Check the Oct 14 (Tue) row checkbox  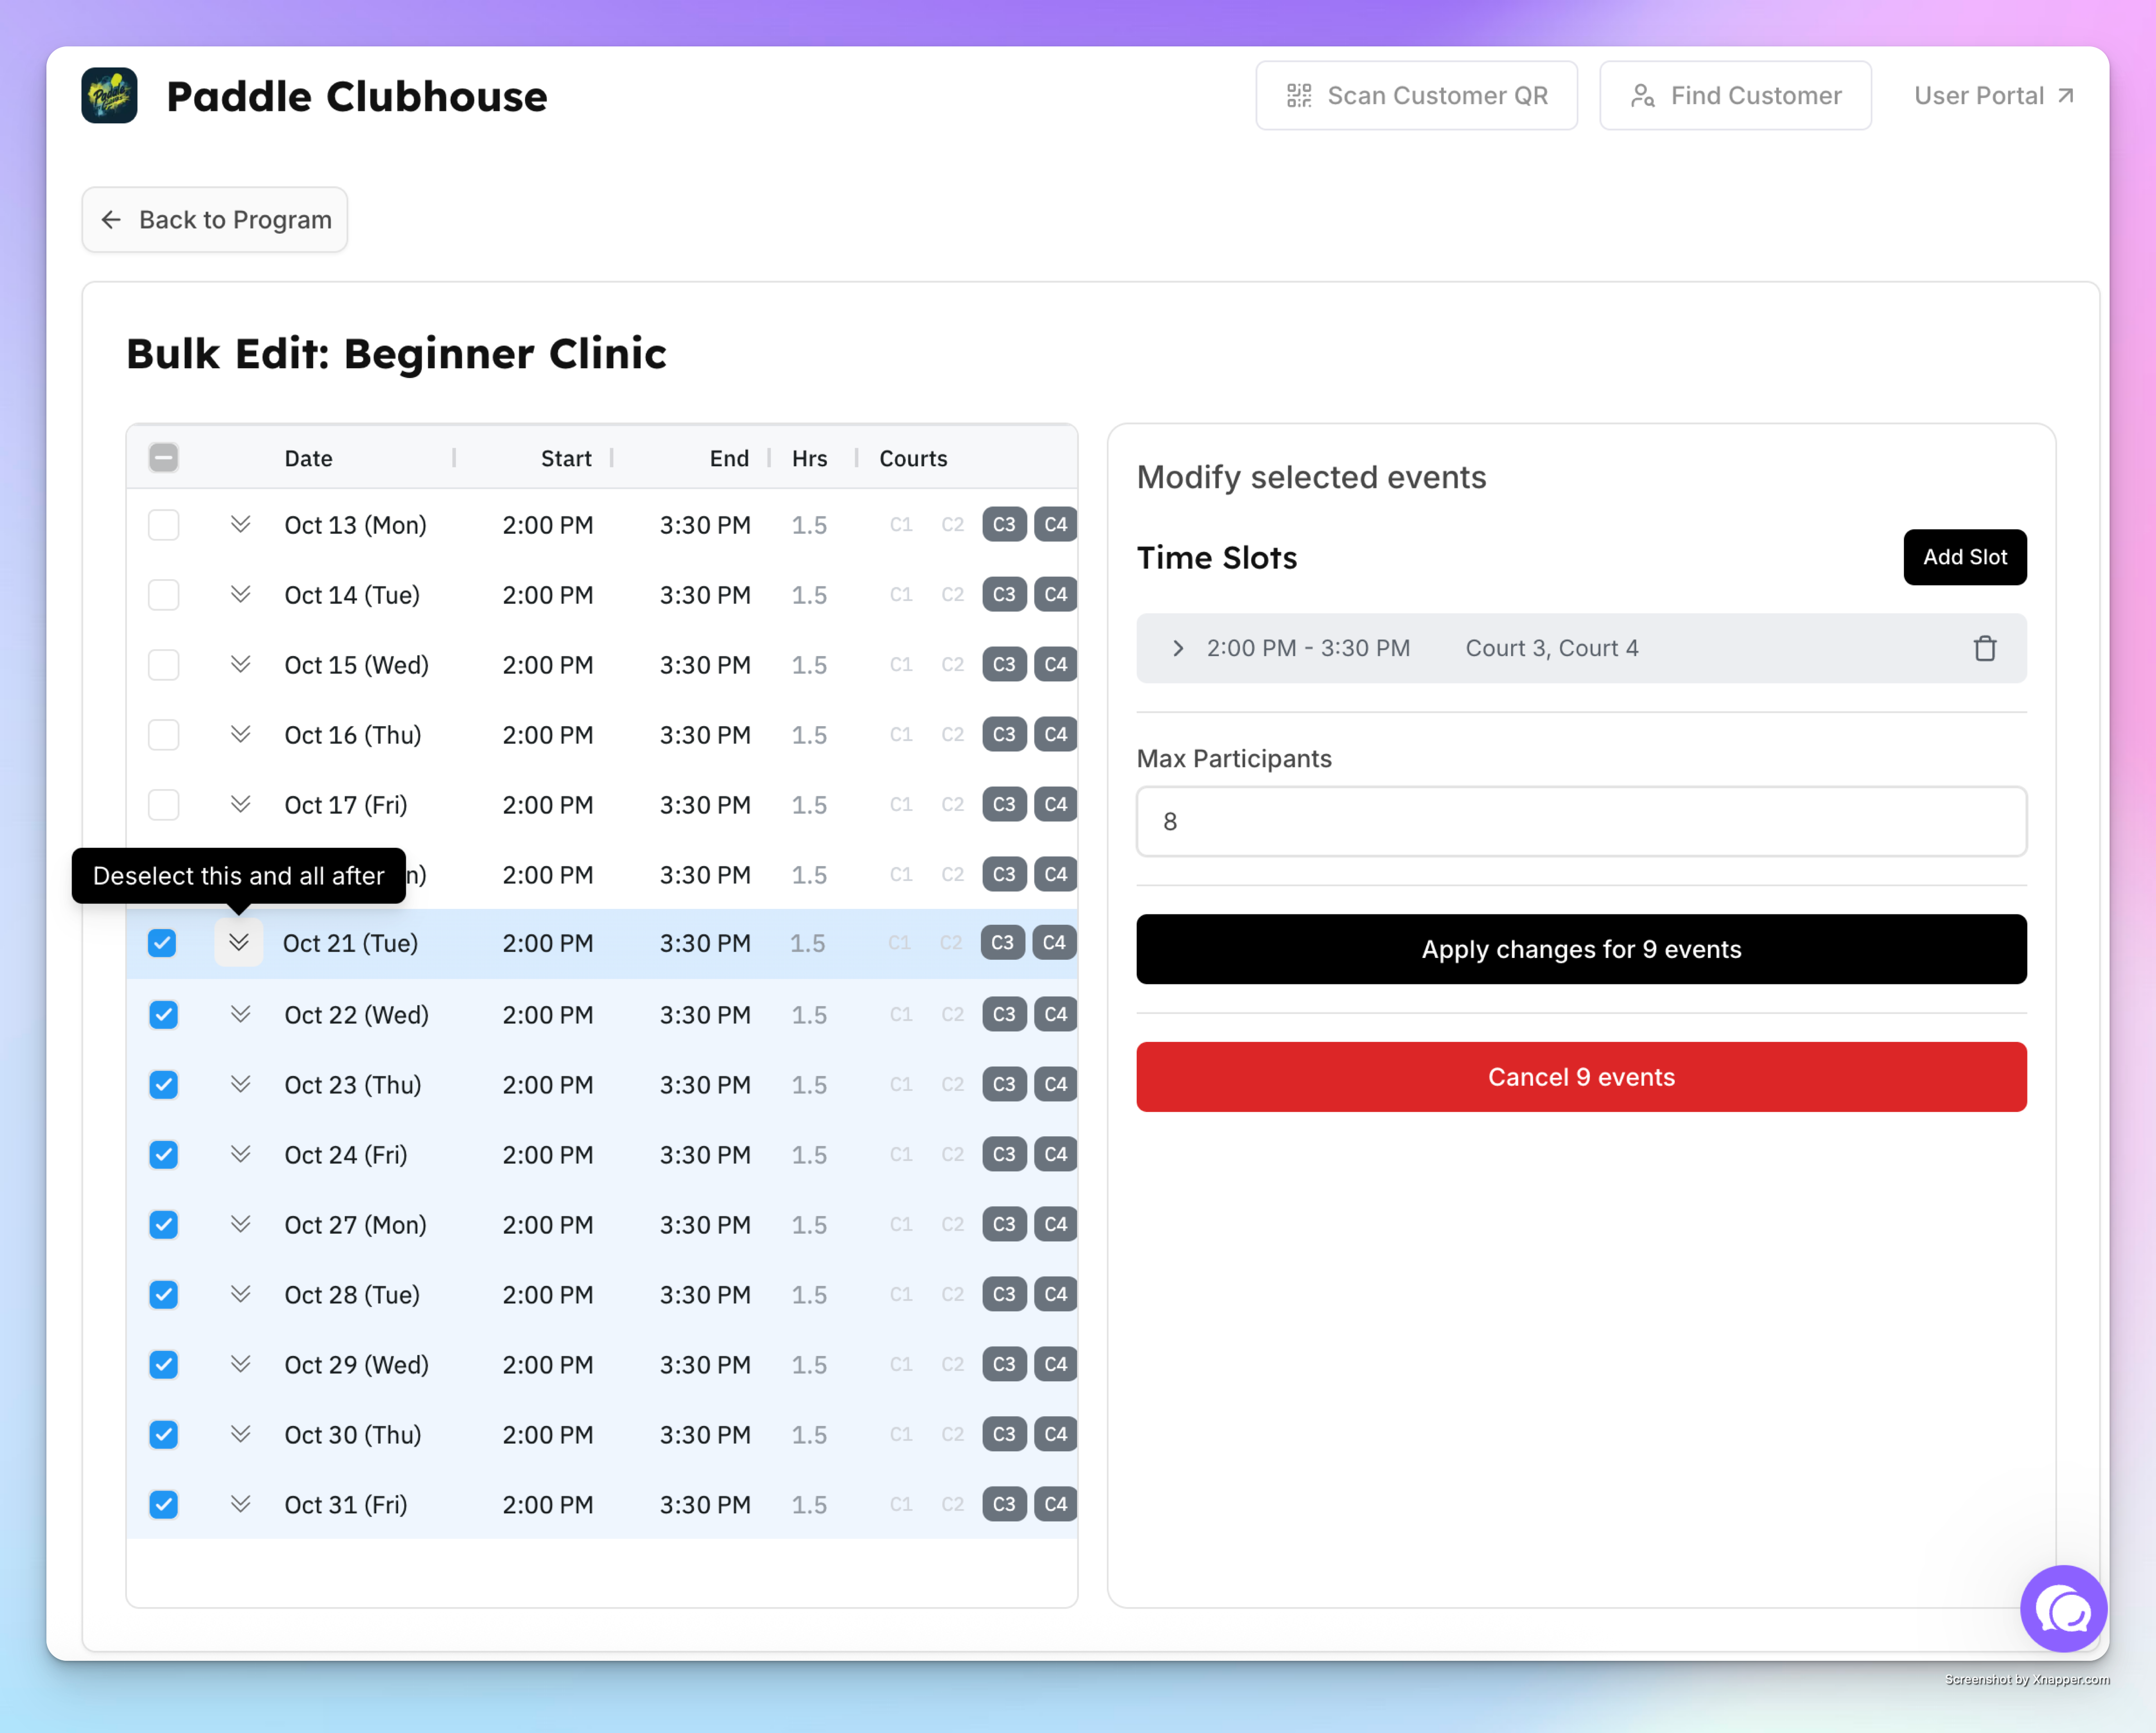click(163, 595)
